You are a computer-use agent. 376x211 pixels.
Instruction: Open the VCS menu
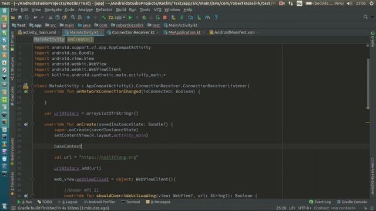click(157, 9)
